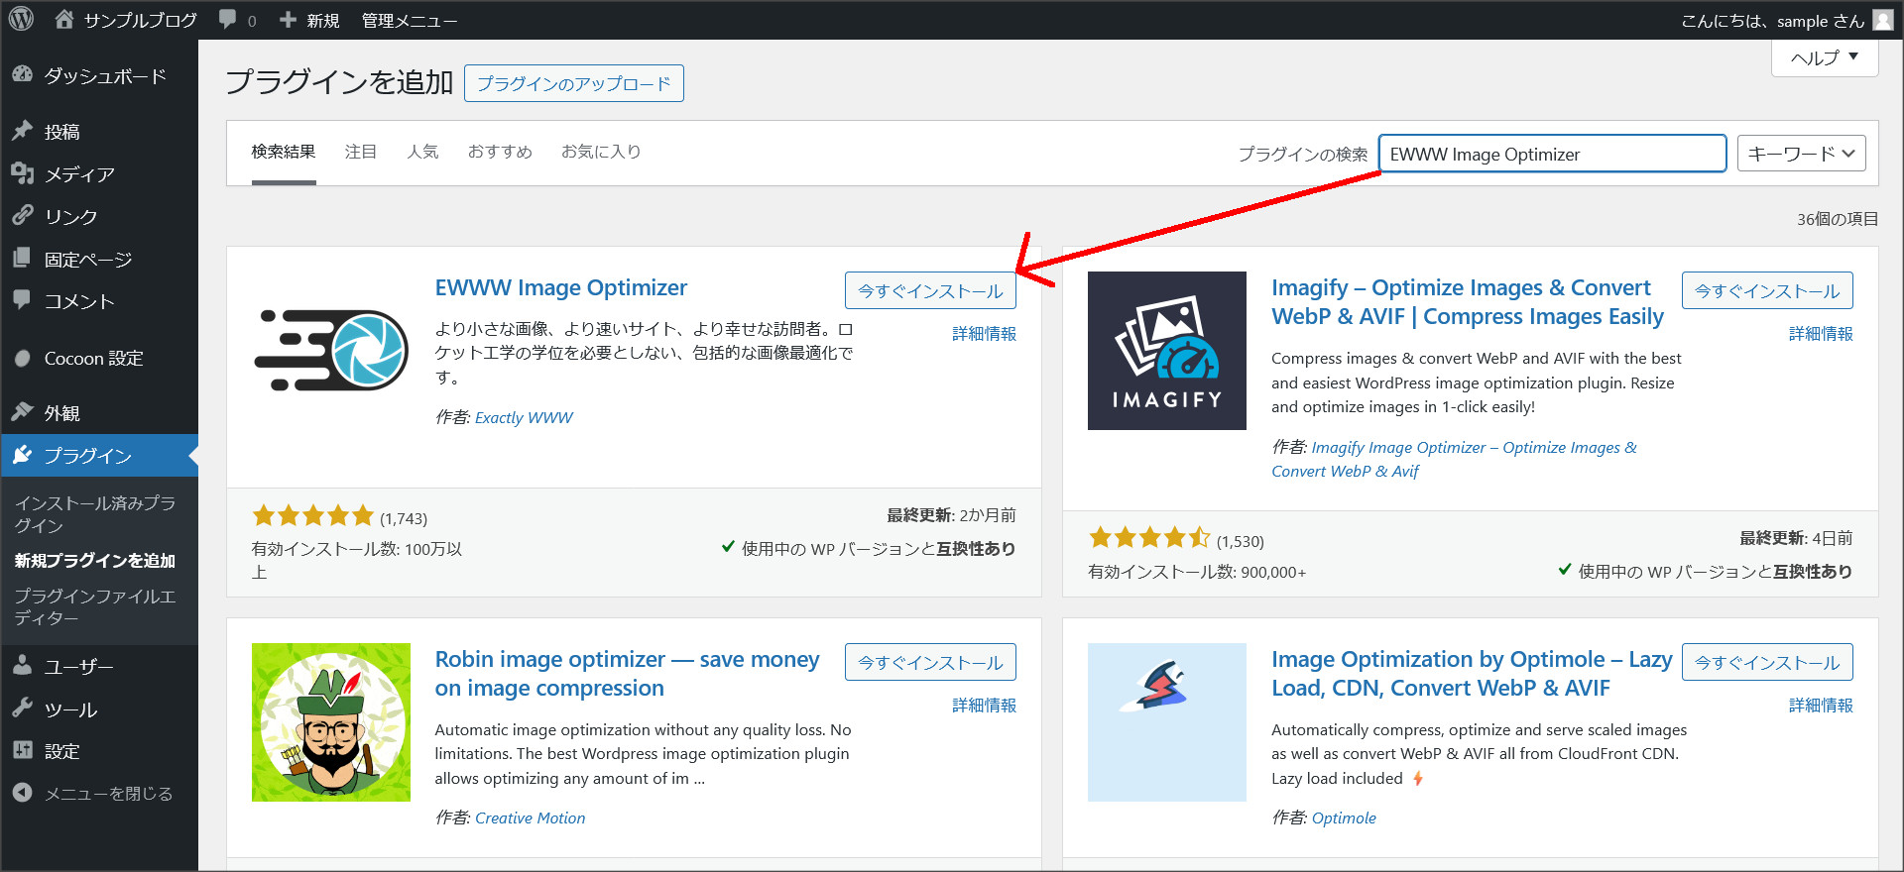Screen dimensions: 1904x872
Task: Collapse sidebar with メニューを閉じる
Action: point(108,794)
